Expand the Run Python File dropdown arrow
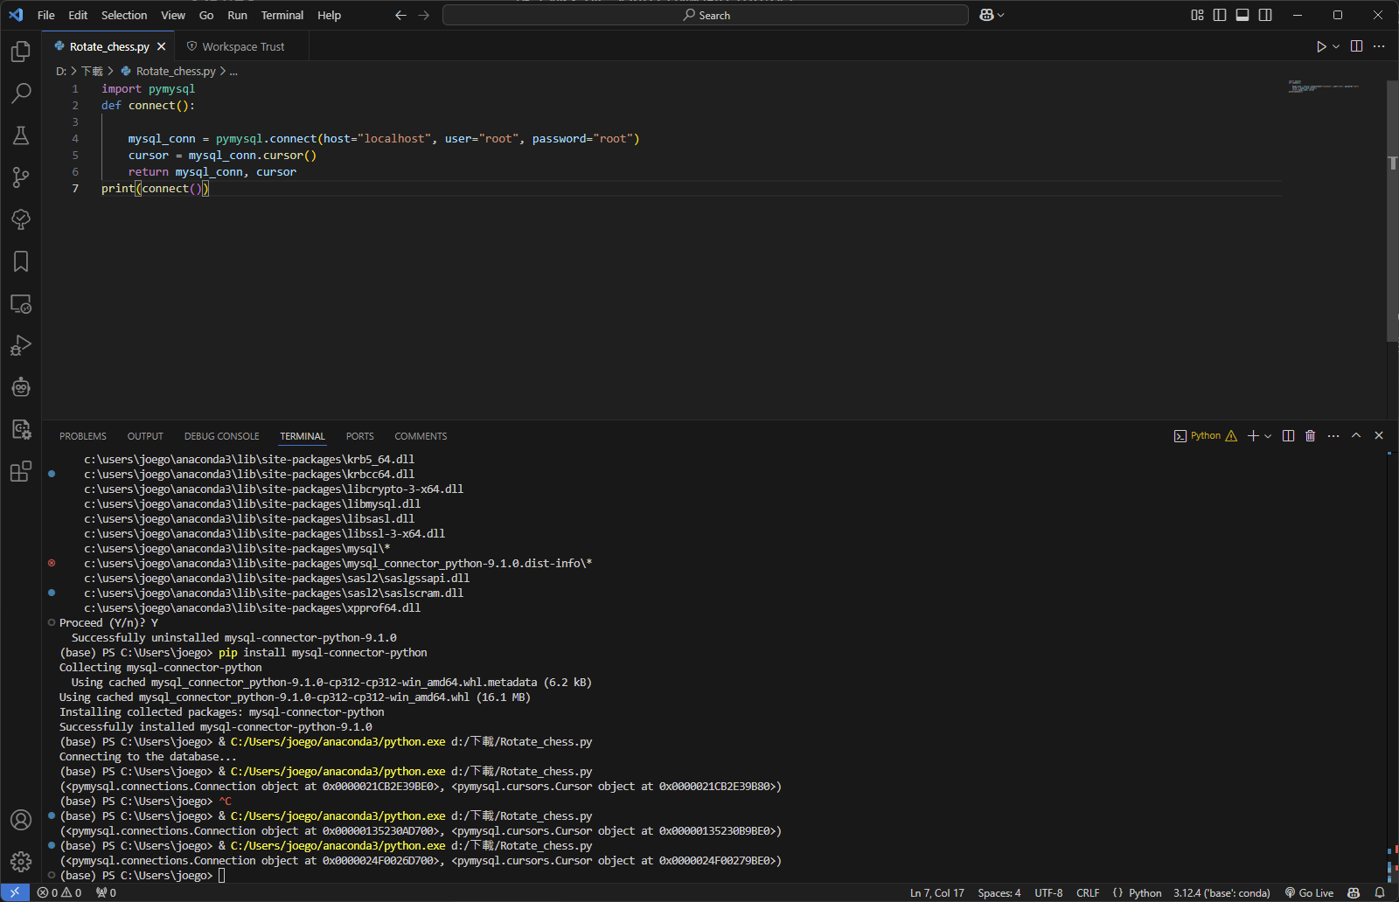Screen dimensions: 1399x902 click(x=1336, y=46)
